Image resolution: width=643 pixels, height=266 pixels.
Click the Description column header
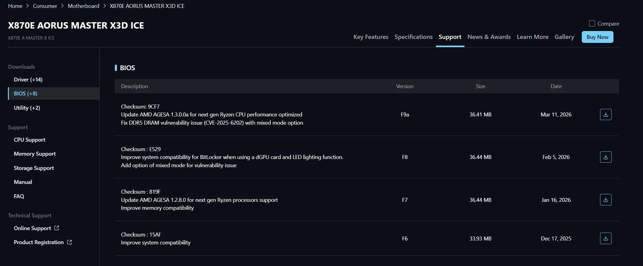pyautogui.click(x=134, y=86)
